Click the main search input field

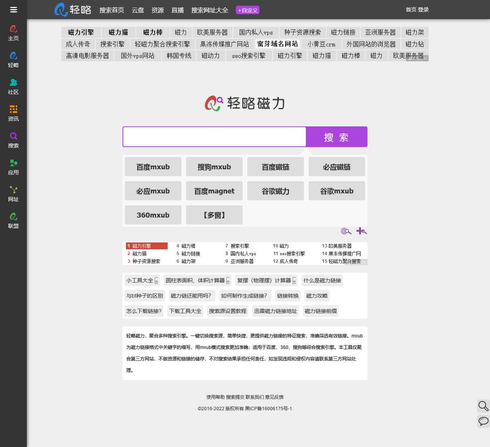(x=214, y=137)
